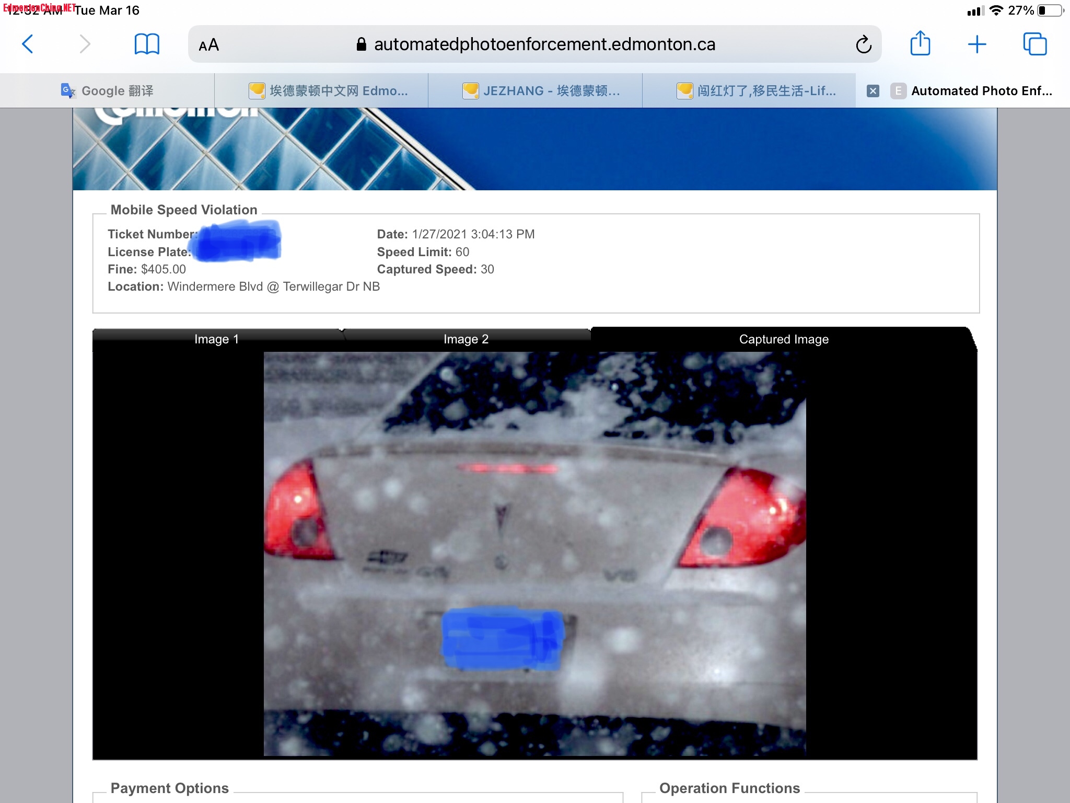Open a new tab with plus icon
Image resolution: width=1070 pixels, height=803 pixels.
point(976,44)
